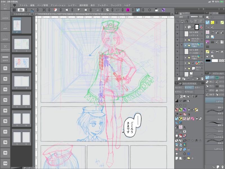Click the lock layer icon
Viewport: 225px width, 169px height.
click(x=187, y=21)
